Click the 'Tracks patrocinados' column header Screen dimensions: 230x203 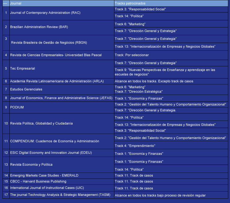tap(171, 3)
